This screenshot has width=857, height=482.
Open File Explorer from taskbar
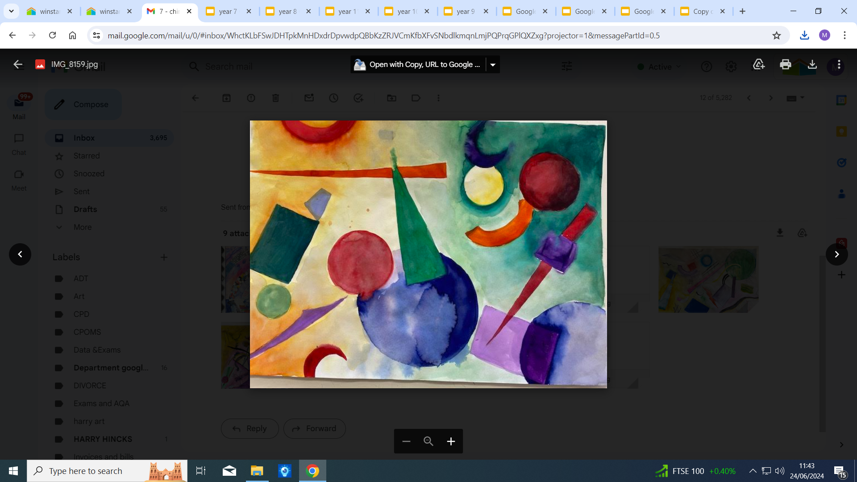257,471
